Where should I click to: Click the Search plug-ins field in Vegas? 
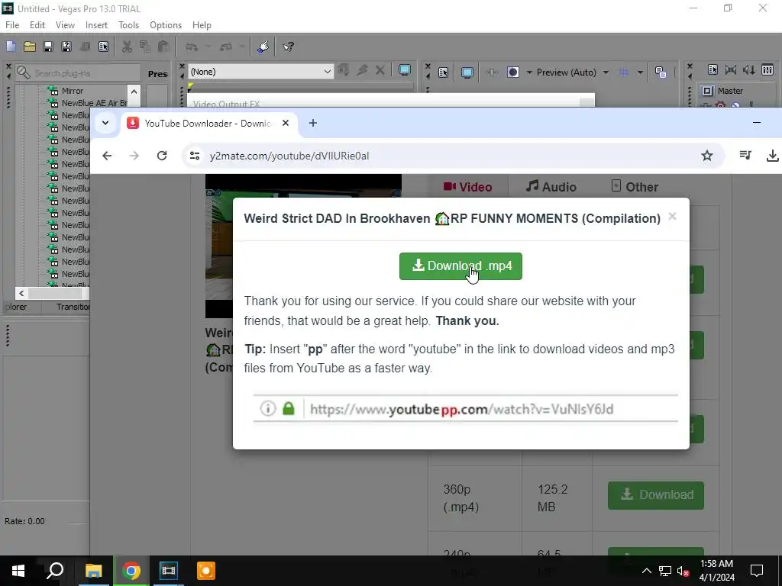pos(79,73)
